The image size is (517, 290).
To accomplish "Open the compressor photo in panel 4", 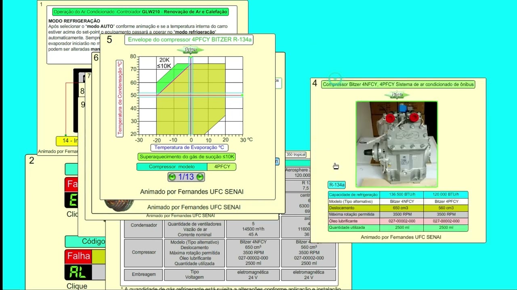I will tap(397, 144).
